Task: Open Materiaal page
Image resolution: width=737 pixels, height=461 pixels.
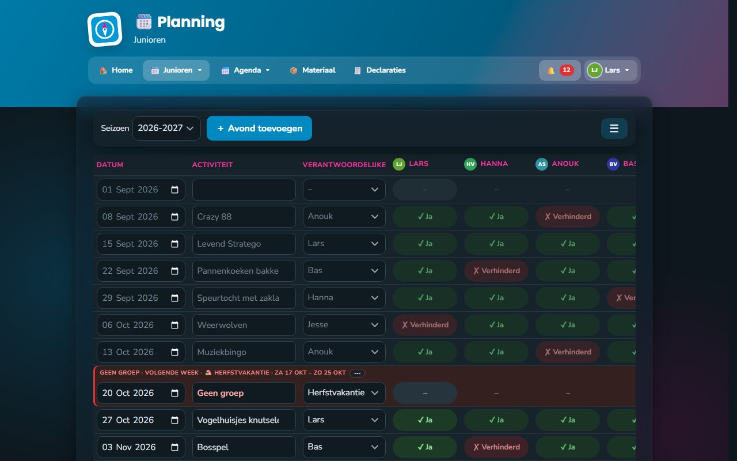Action: [x=312, y=70]
